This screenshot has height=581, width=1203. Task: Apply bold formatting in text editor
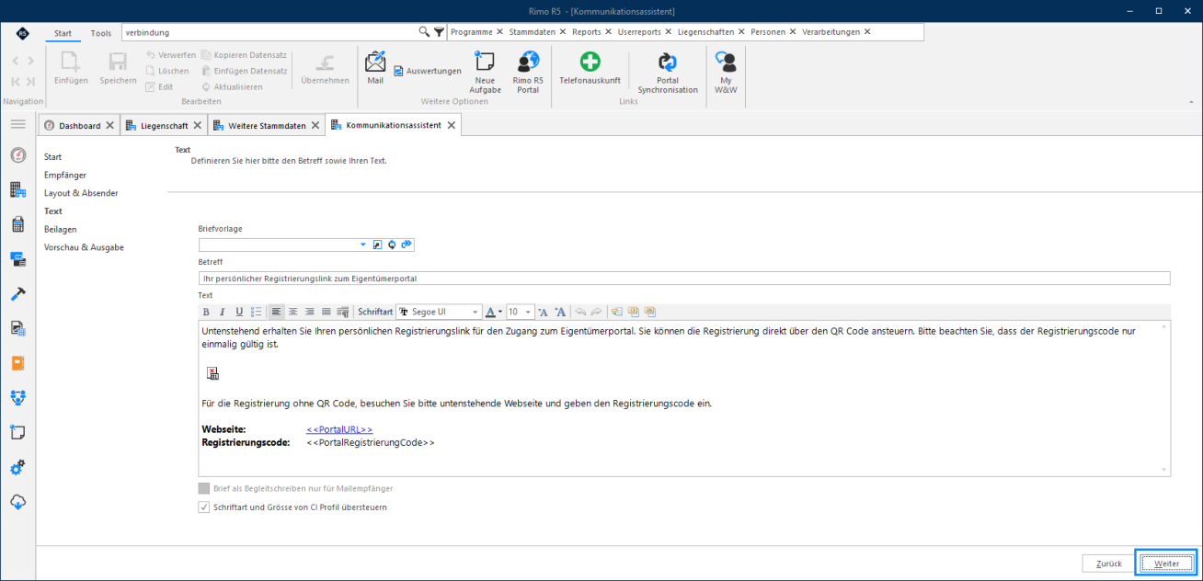[206, 312]
